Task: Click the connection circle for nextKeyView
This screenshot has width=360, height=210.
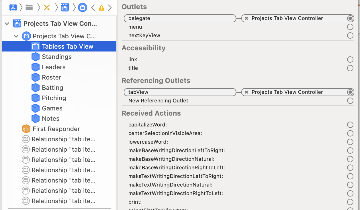Action: 350,35
